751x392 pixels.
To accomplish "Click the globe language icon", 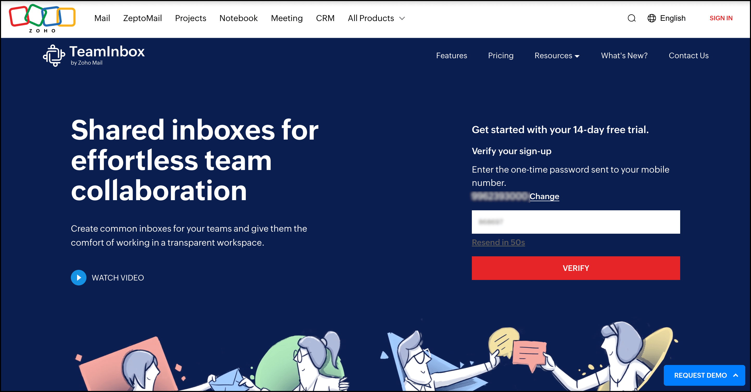I will point(652,18).
